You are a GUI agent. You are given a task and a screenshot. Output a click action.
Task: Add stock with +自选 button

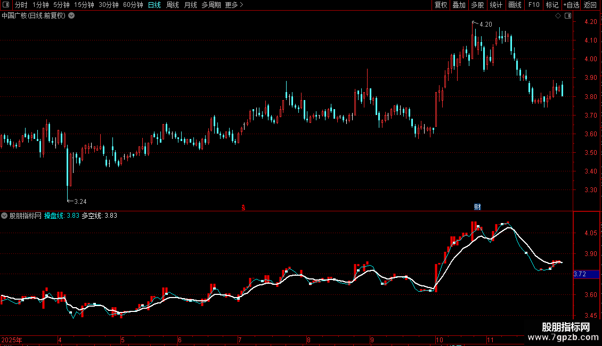571,5
